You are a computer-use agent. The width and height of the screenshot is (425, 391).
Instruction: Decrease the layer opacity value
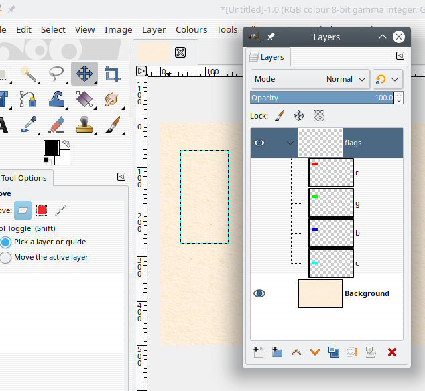(399, 100)
